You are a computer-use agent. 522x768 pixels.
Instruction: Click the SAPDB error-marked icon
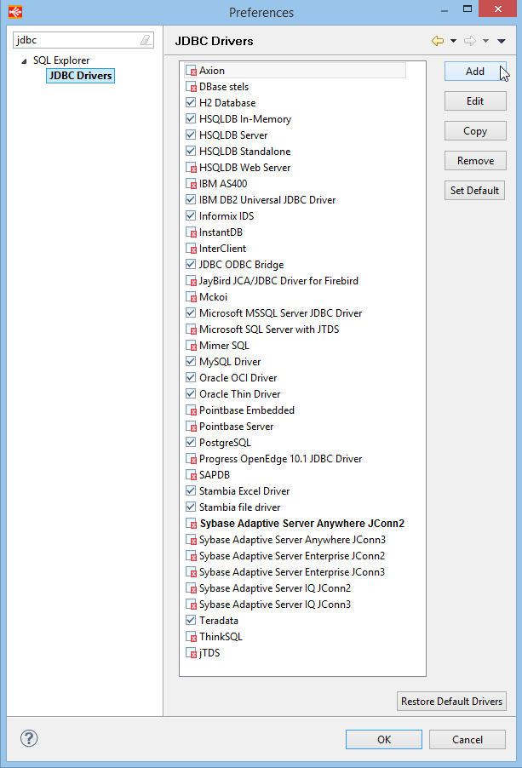(191, 474)
